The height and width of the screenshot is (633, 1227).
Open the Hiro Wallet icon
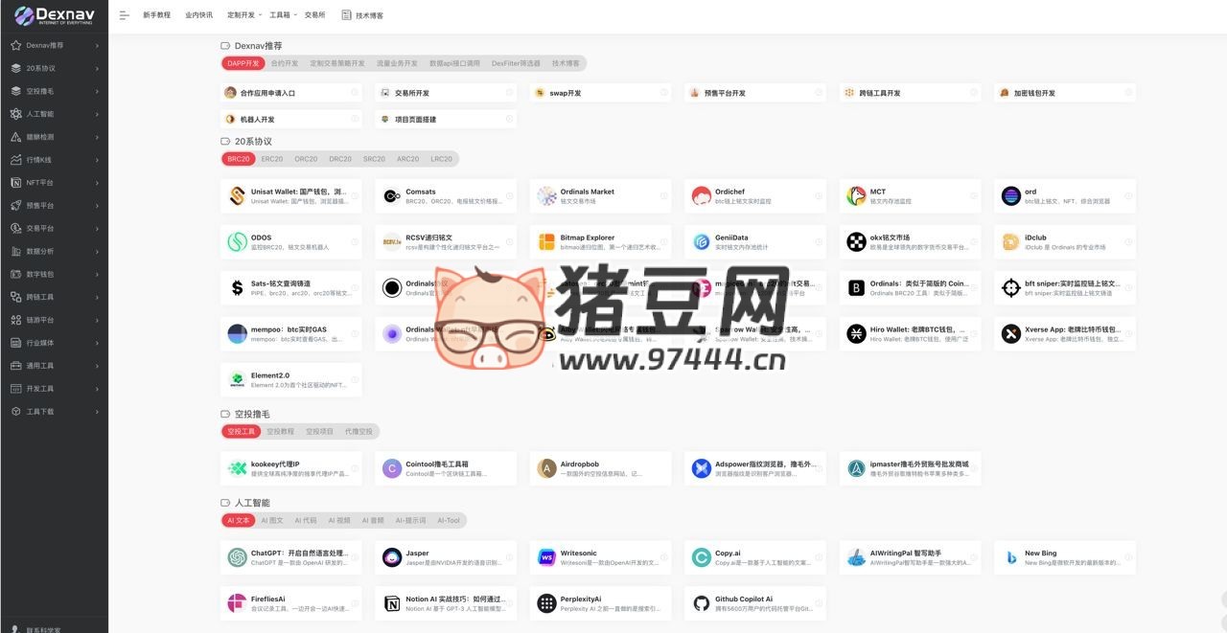856,334
